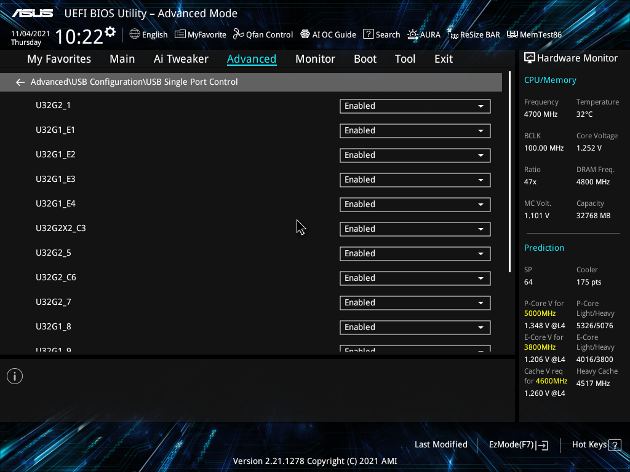
Task: Open the U32G1_E2 Enabled dropdown
Action: point(415,155)
